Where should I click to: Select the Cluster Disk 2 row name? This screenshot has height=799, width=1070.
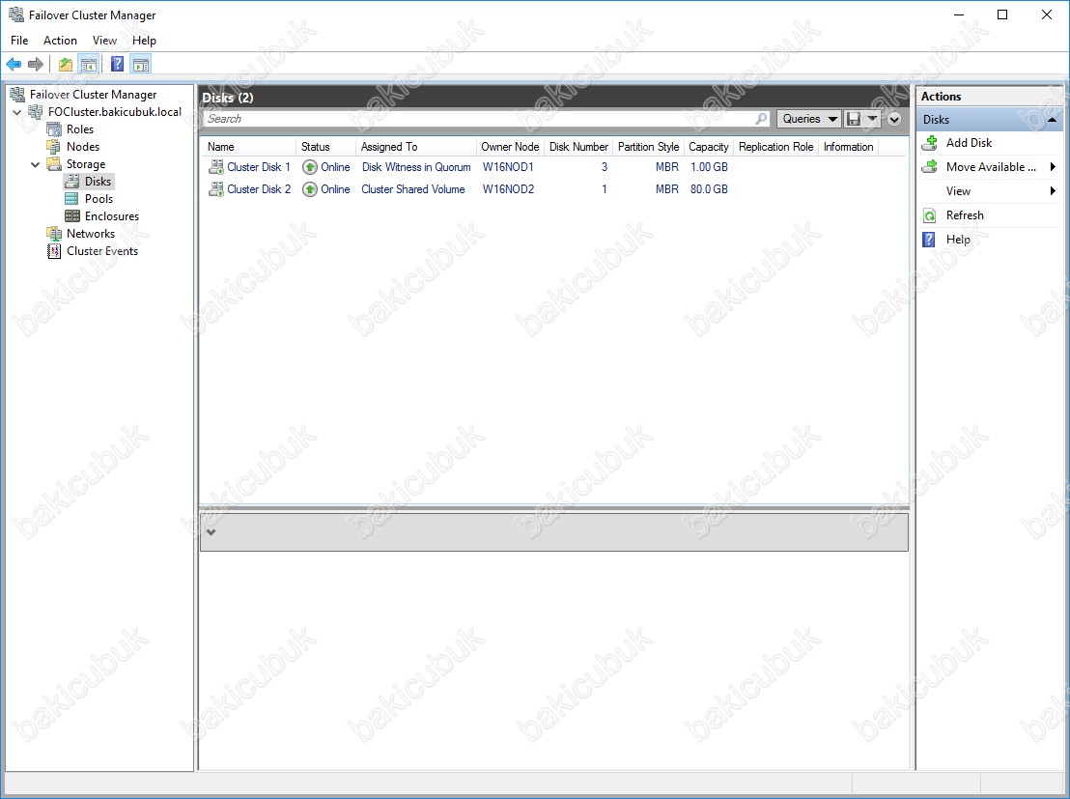[x=259, y=189]
